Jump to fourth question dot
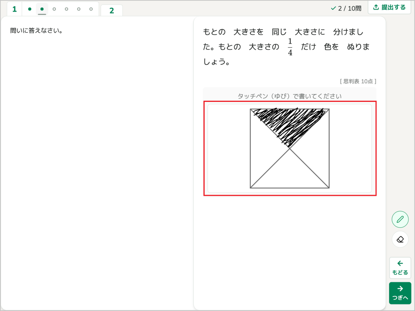This screenshot has height=311, width=415. click(x=66, y=9)
